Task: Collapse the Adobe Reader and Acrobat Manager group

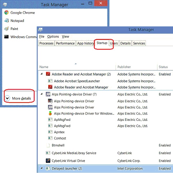Action: (42, 74)
